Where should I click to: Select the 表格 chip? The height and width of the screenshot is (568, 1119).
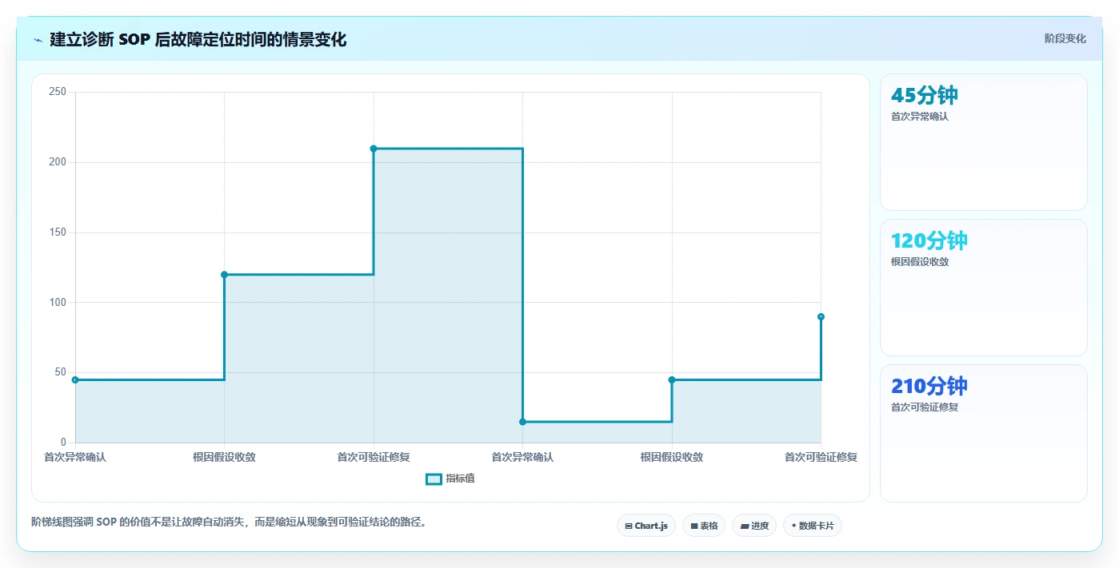click(704, 526)
